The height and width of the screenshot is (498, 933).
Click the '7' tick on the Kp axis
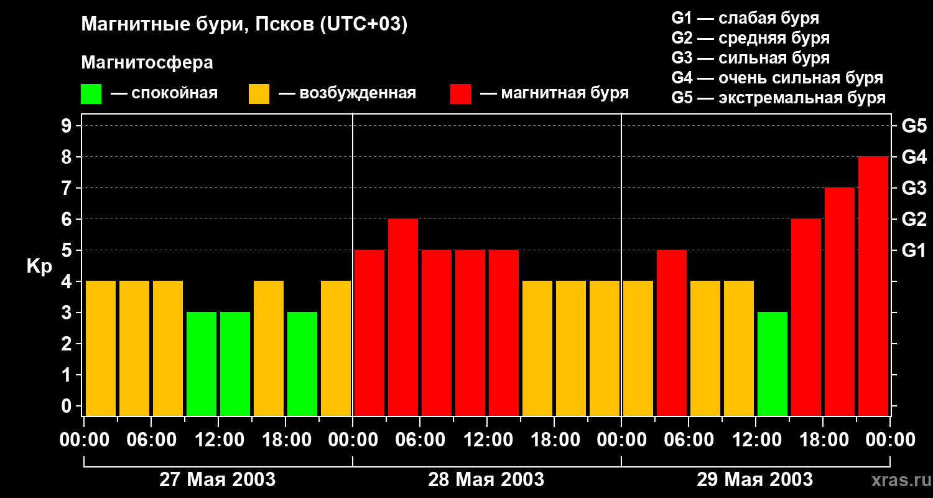coord(68,188)
